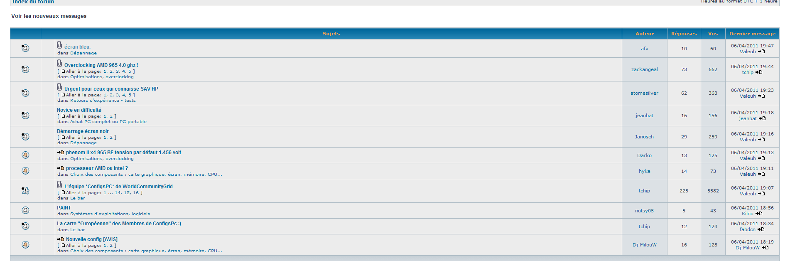Click the sticky topic status icon for L'équipe ConfigsPC
The width and height of the screenshot is (785, 261).
click(x=25, y=191)
